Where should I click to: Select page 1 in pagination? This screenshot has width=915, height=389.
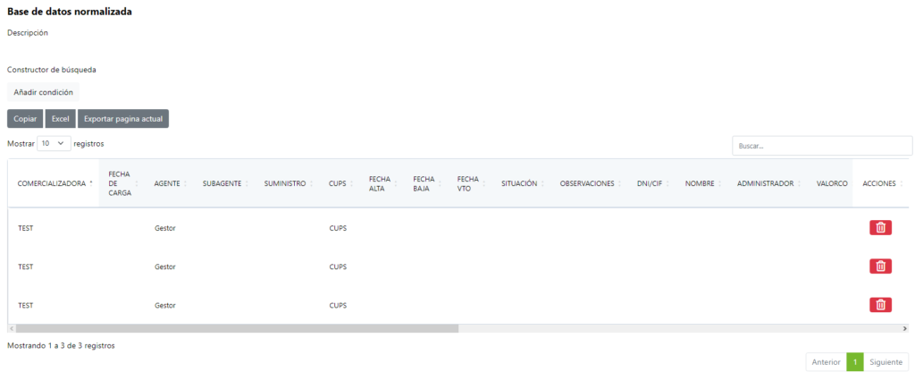click(x=855, y=362)
